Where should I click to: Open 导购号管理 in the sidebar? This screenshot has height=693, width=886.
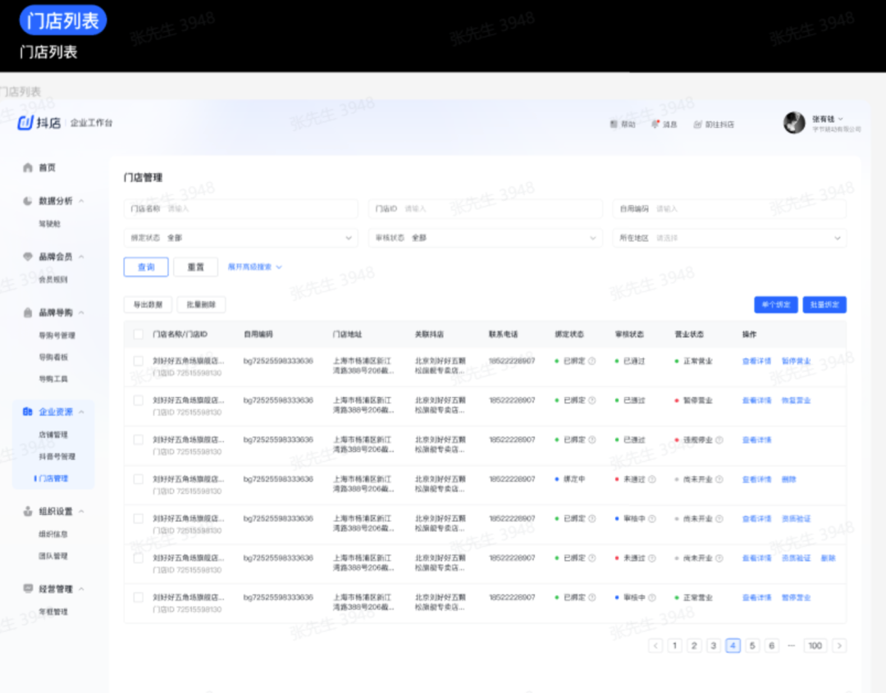(57, 335)
